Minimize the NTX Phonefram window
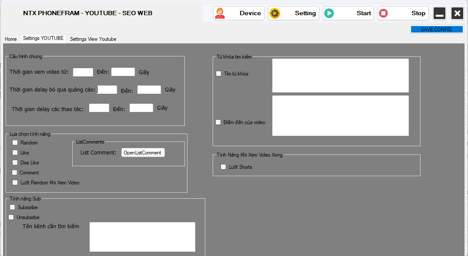 439,13
